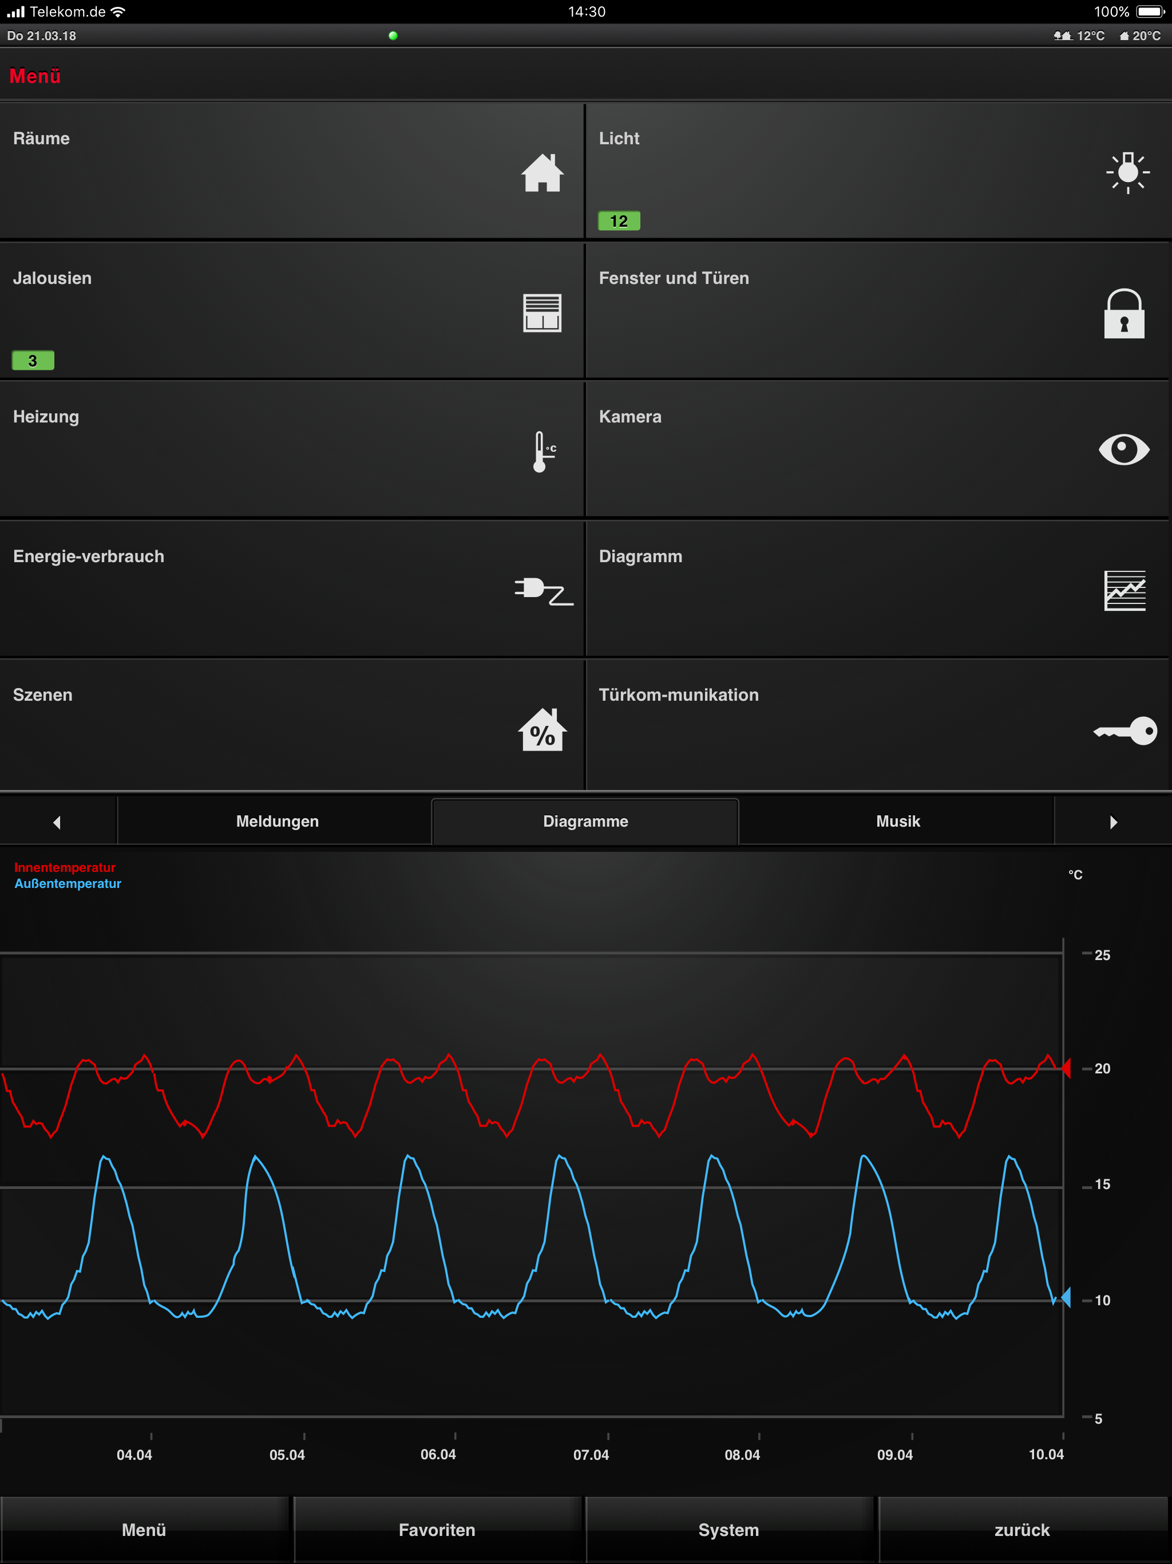Open Räume via the house icon
Viewport: 1172px width, 1564px height.
click(542, 172)
